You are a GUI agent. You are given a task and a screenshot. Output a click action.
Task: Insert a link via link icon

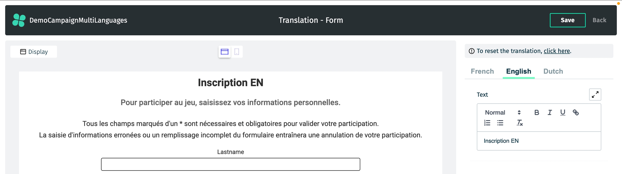coord(576,113)
